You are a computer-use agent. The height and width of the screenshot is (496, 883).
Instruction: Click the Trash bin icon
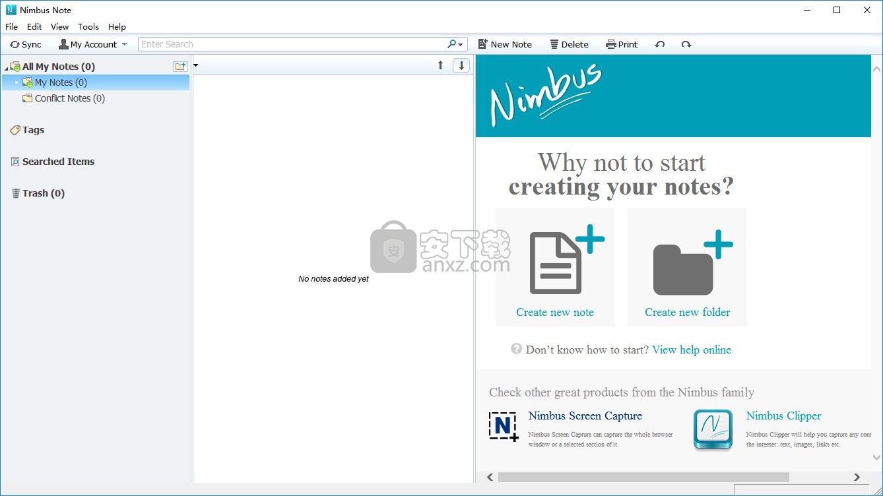coord(16,193)
